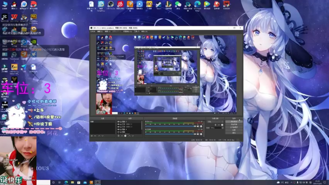Hide the first source using its eye icon

[118, 121]
